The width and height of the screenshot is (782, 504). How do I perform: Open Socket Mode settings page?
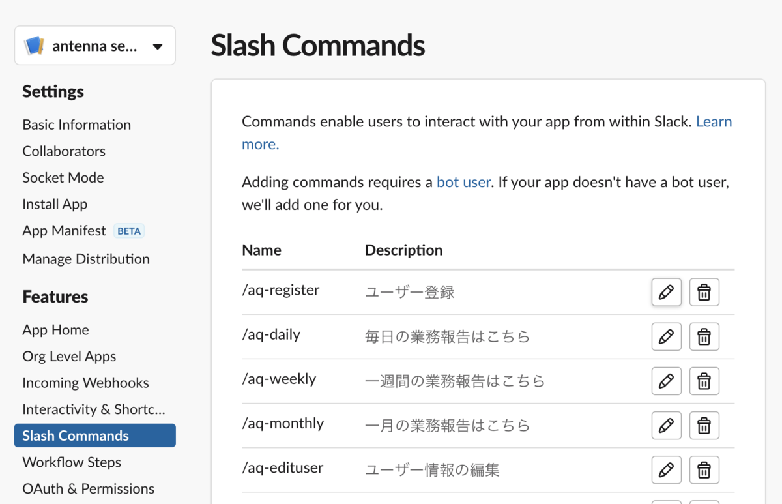point(63,177)
